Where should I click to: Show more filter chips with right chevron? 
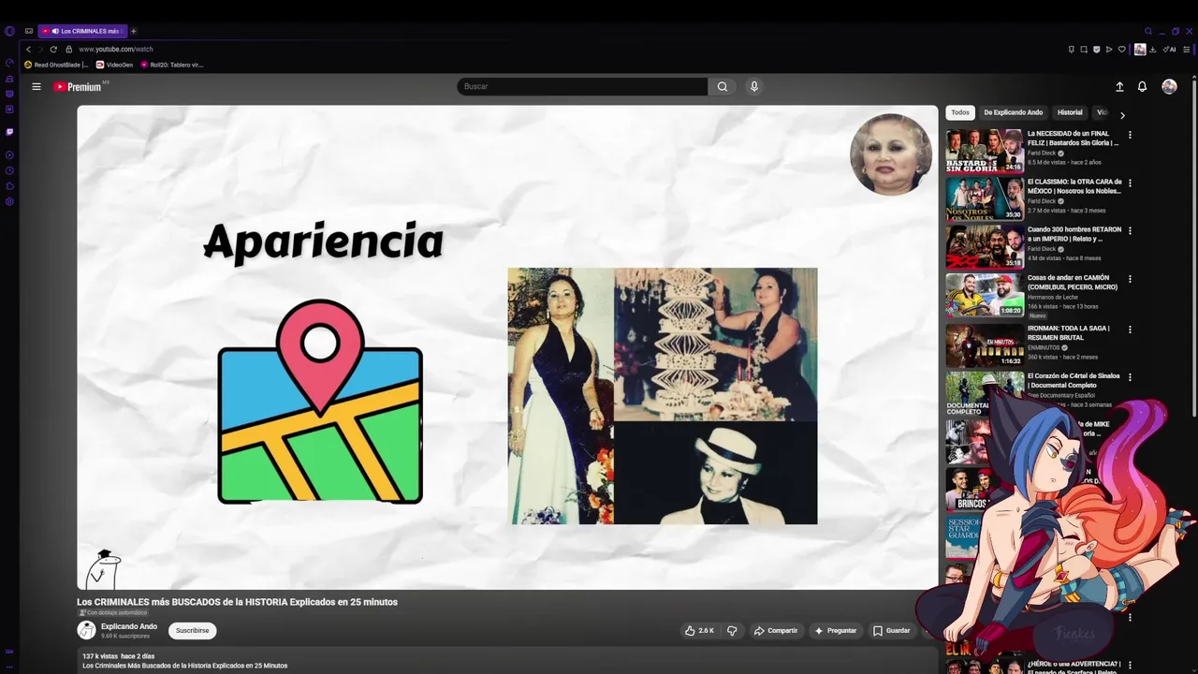(x=1122, y=115)
